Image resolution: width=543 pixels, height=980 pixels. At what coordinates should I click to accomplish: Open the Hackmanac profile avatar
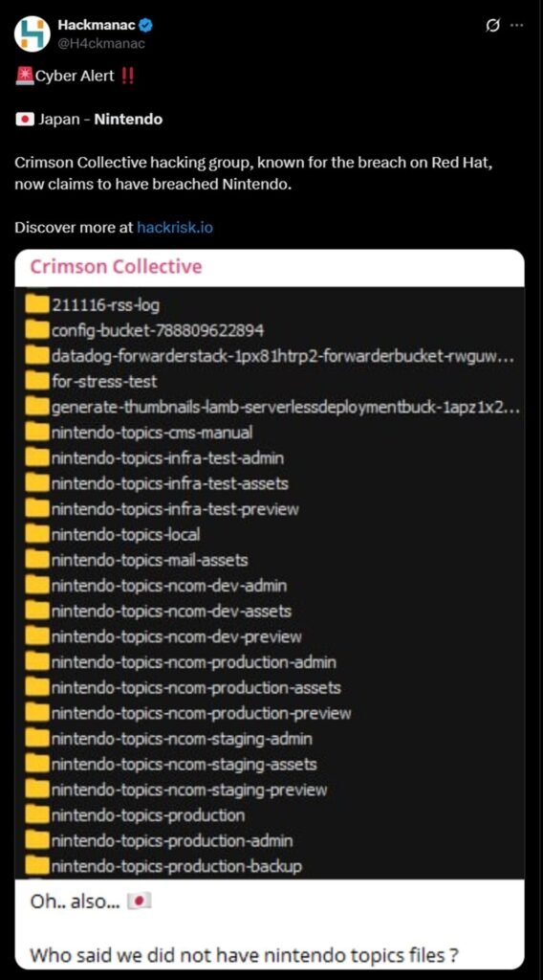pyautogui.click(x=32, y=33)
